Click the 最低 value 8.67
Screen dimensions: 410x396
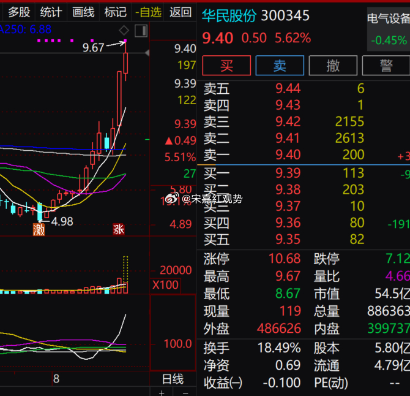click(288, 294)
